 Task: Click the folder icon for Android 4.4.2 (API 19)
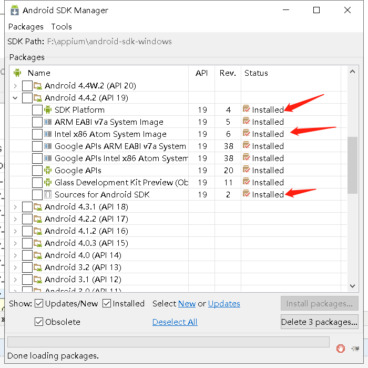click(37, 98)
